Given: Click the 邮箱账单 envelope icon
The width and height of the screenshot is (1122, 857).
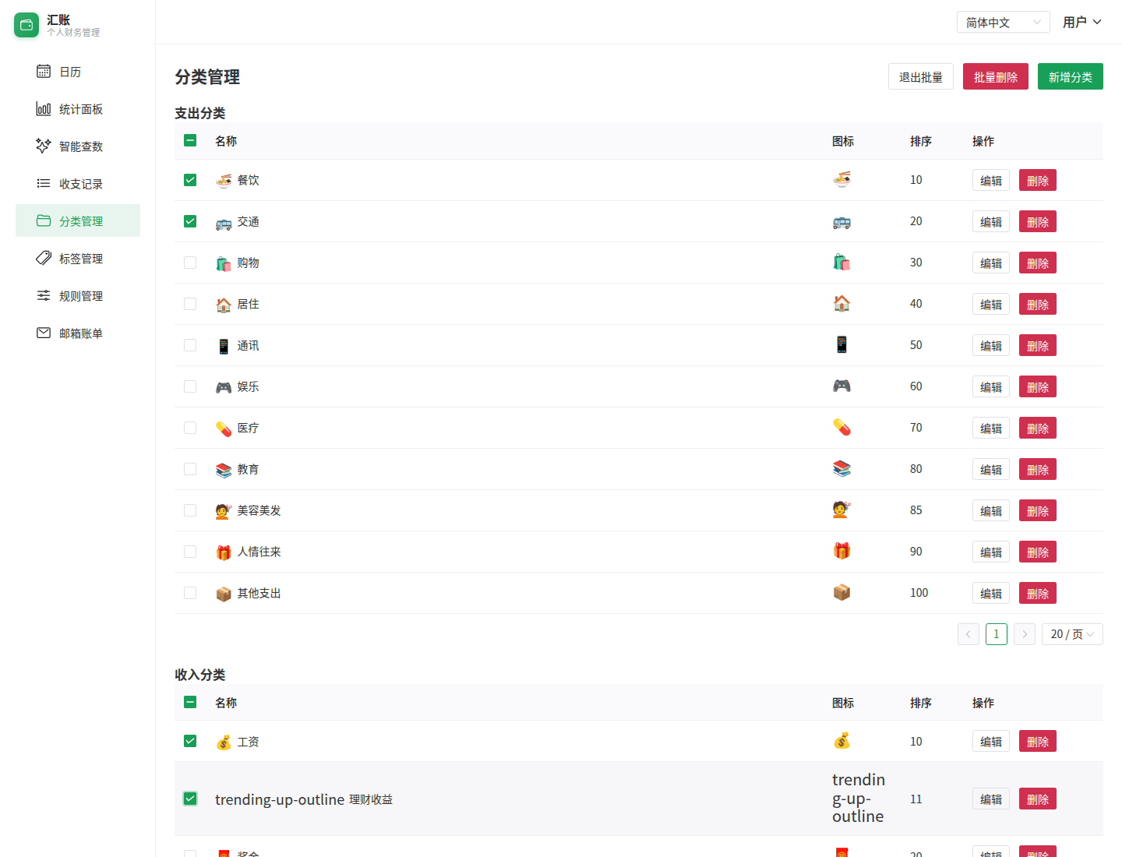Looking at the screenshot, I should tap(44, 333).
